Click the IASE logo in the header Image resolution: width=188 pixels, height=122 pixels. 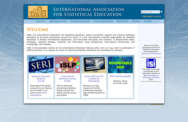tap(38, 12)
